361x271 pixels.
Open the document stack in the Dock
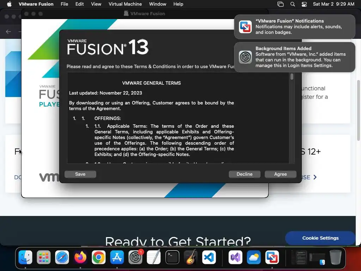point(299,257)
